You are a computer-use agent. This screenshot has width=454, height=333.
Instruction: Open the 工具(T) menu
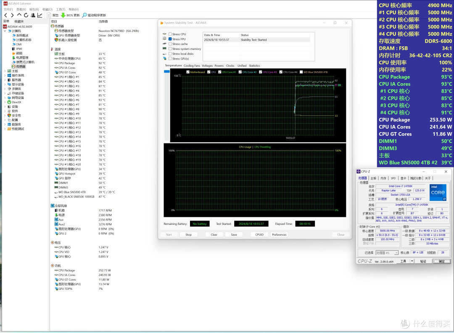pos(61,10)
